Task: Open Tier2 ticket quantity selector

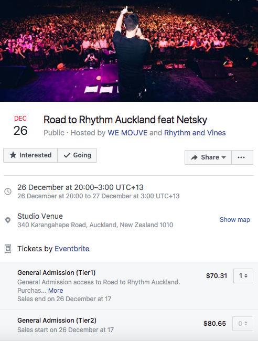Action: click(243, 324)
